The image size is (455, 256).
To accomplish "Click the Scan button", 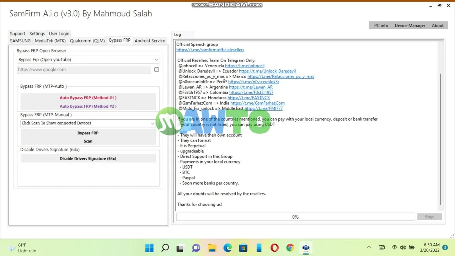I will click(88, 141).
